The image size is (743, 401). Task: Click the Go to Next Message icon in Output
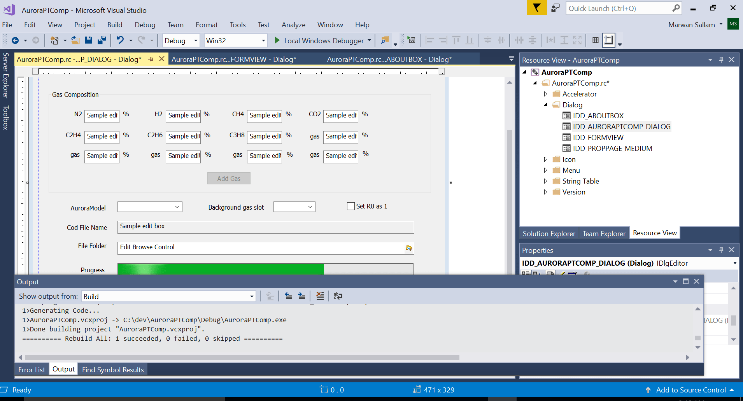coord(301,296)
